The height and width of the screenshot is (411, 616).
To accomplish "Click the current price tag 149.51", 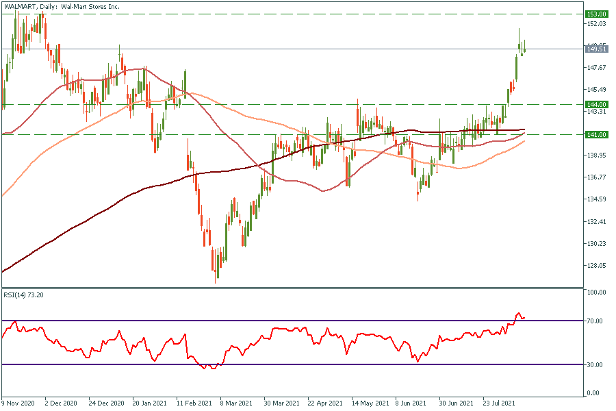I will (598, 49).
